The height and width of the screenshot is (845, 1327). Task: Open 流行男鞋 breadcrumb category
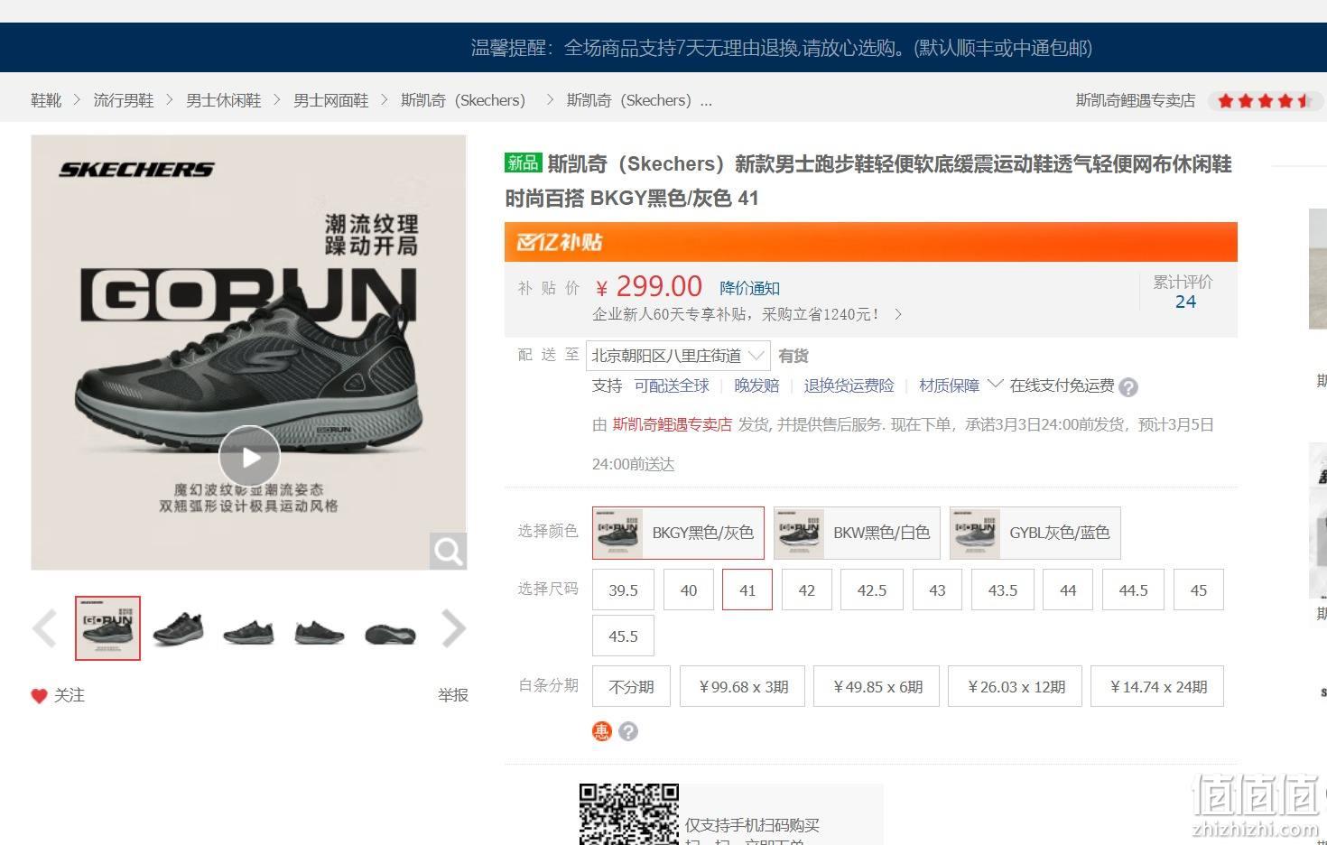click(124, 100)
